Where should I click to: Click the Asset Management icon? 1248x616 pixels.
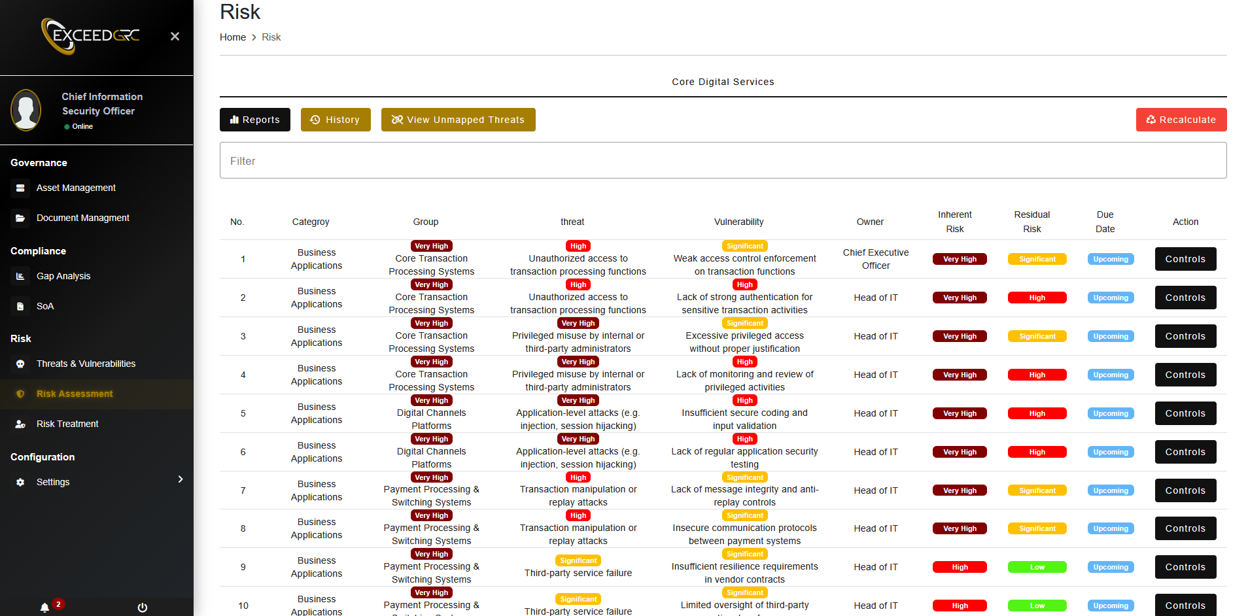(20, 188)
